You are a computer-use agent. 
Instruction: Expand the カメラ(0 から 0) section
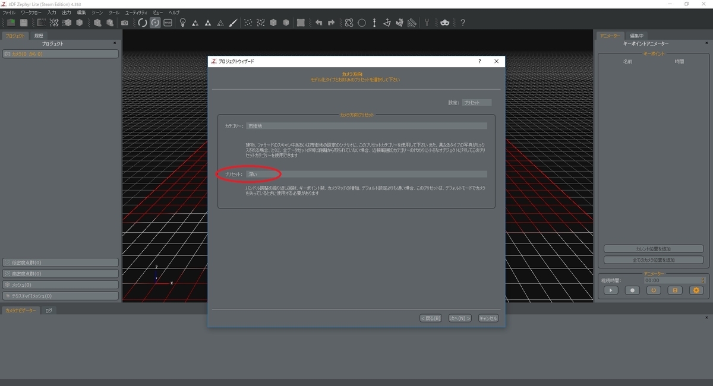61,54
